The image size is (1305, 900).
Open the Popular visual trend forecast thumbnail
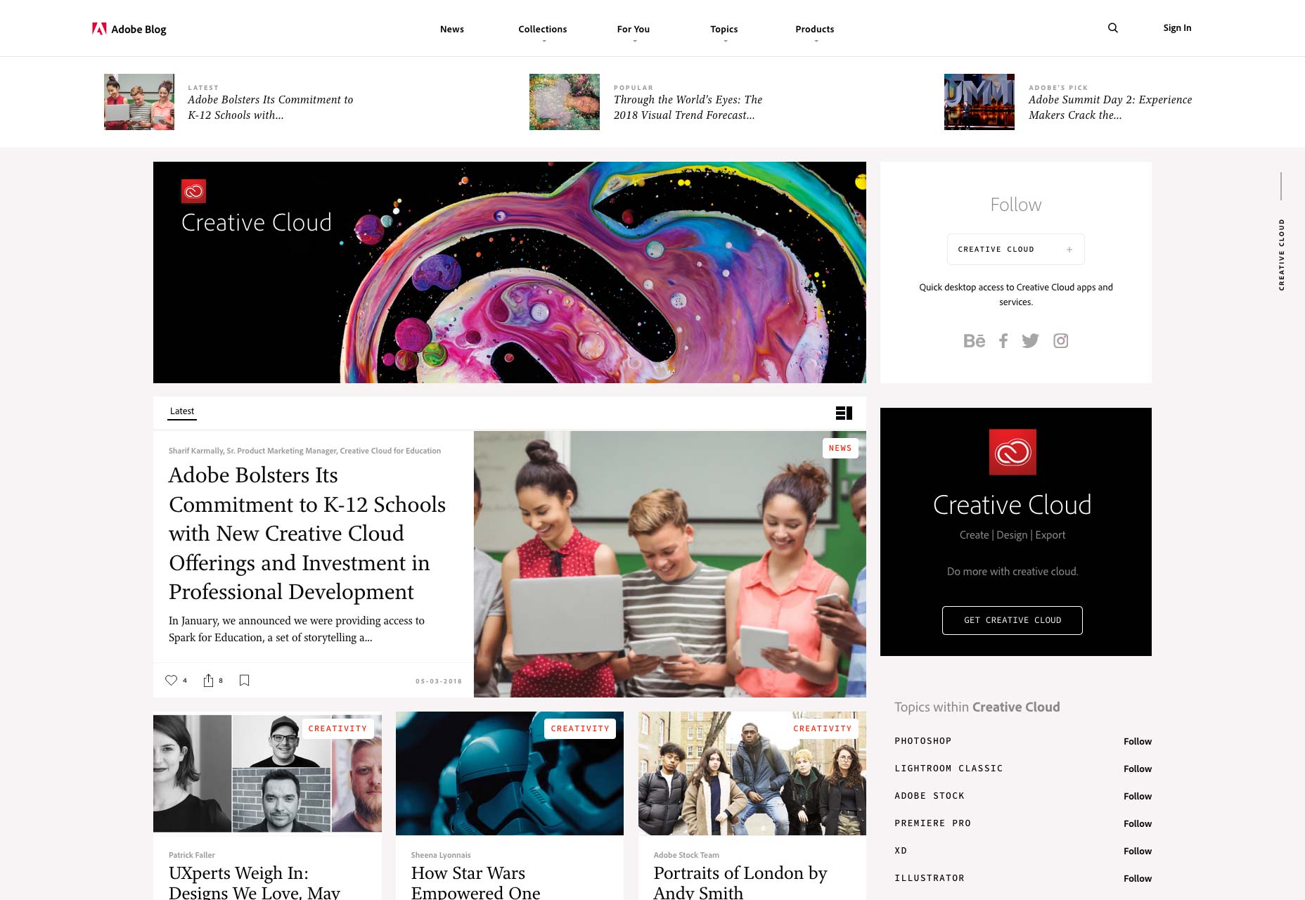565,102
